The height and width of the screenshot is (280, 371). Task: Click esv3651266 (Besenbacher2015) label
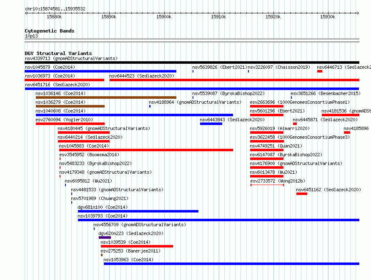click(x=326, y=93)
